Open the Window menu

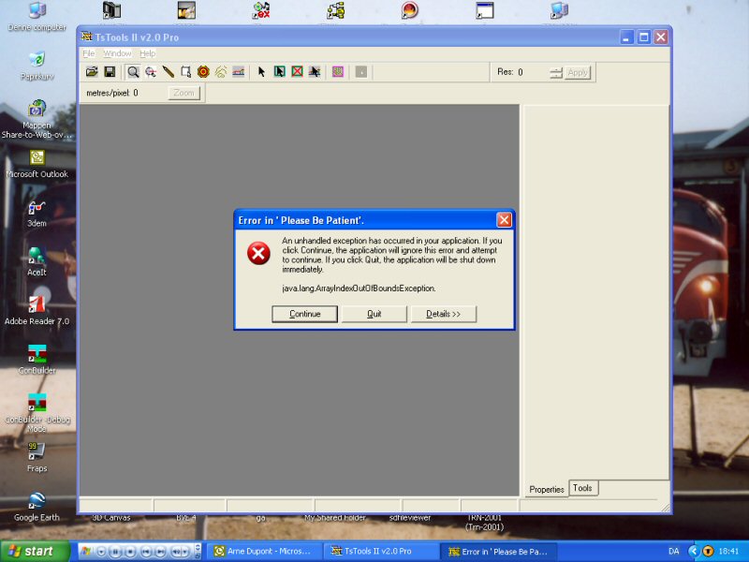(117, 53)
